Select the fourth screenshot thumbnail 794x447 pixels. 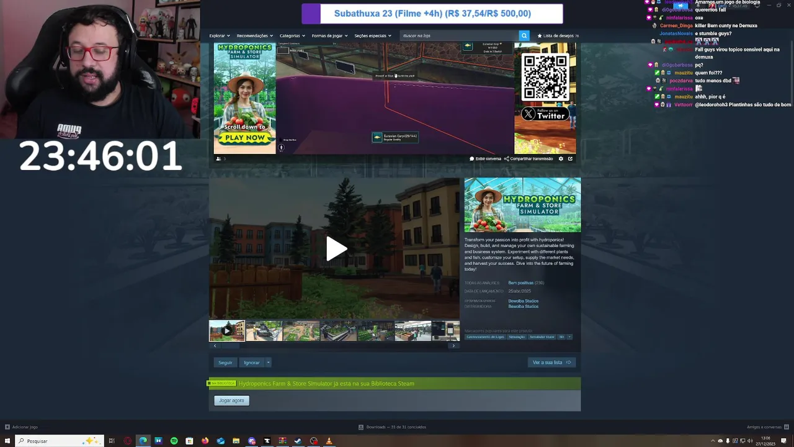(339, 331)
